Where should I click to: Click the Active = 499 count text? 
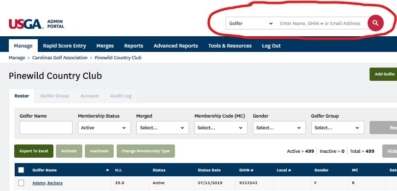pos(300,151)
